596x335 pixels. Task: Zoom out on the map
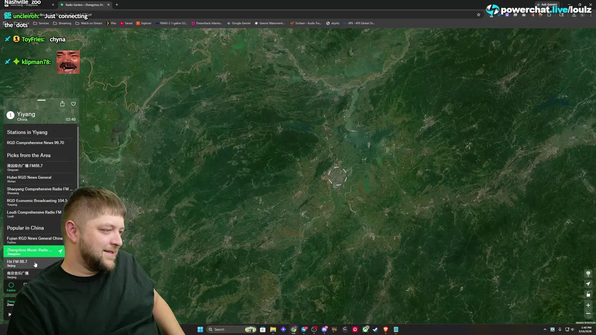(588, 314)
